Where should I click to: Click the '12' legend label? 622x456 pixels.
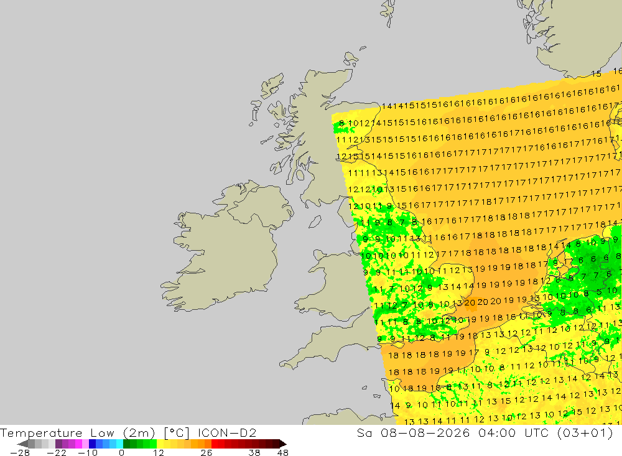pos(159,453)
